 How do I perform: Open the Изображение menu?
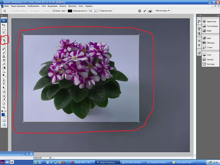tap(33, 6)
